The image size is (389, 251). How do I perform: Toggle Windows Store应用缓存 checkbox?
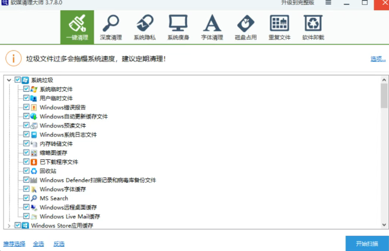pyautogui.click(x=18, y=225)
